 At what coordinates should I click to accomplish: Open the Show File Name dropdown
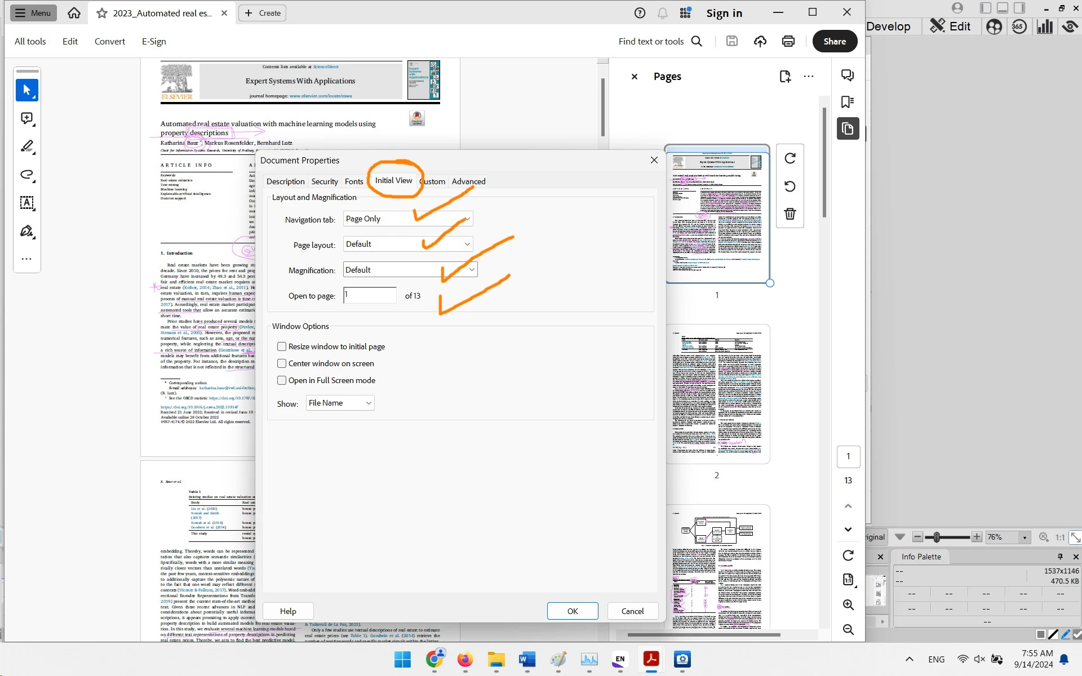[x=340, y=403]
